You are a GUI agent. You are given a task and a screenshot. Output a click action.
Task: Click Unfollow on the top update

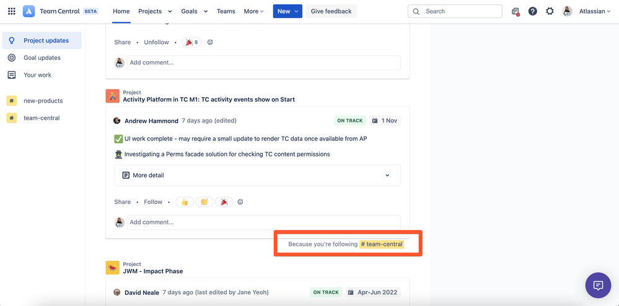[x=156, y=42]
